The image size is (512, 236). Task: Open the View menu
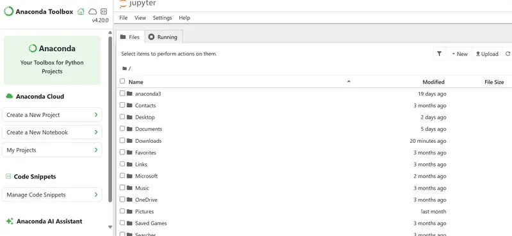140,18
